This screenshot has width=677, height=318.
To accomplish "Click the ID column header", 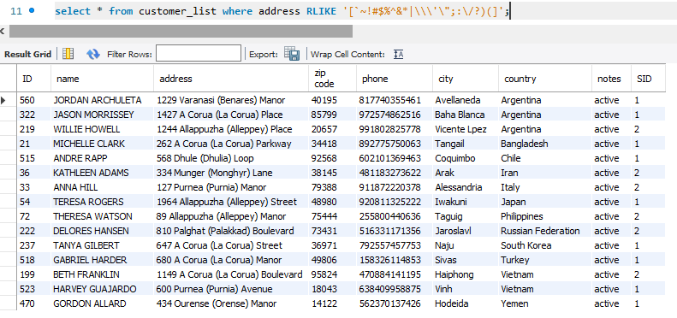I will (x=34, y=79).
